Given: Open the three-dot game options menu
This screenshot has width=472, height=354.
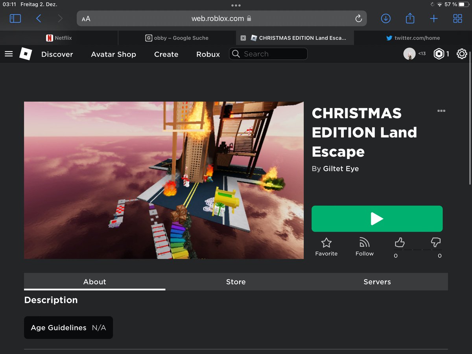Looking at the screenshot, I should (x=441, y=111).
